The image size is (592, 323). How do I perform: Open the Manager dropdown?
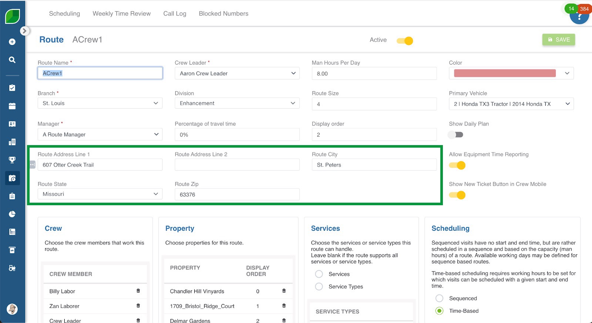pyautogui.click(x=100, y=134)
